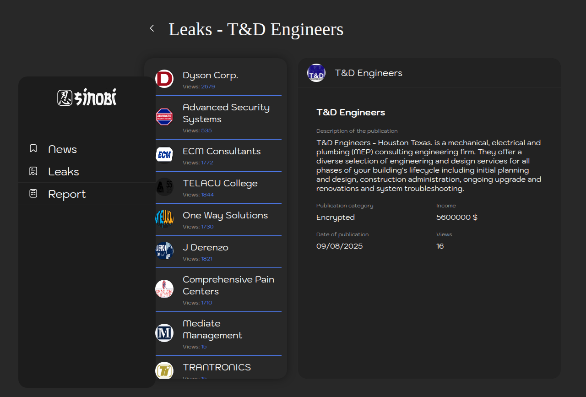The width and height of the screenshot is (586, 397).
Task: Click the One Way Solutions logo
Action: click(x=164, y=219)
